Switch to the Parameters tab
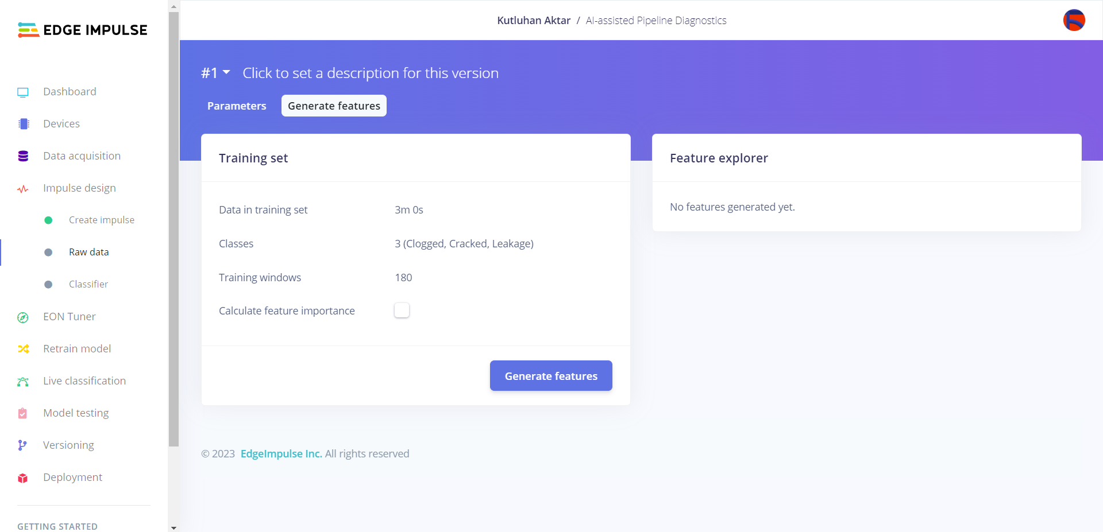 [x=237, y=106]
